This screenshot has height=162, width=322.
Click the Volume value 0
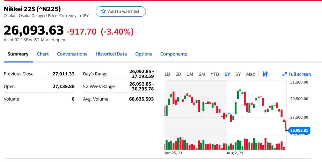(x=73, y=99)
